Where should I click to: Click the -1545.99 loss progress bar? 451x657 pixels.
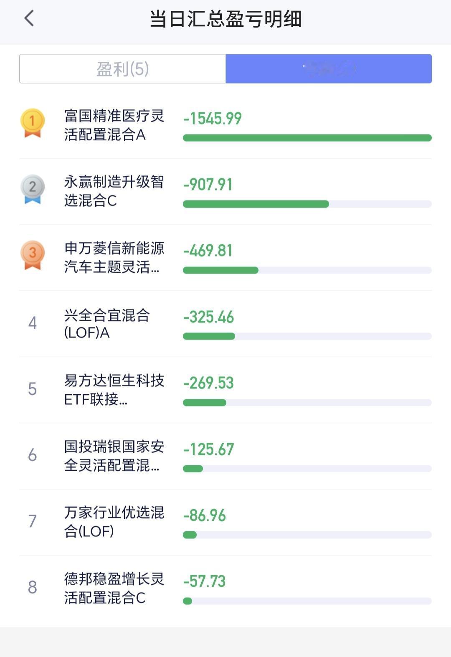(307, 138)
